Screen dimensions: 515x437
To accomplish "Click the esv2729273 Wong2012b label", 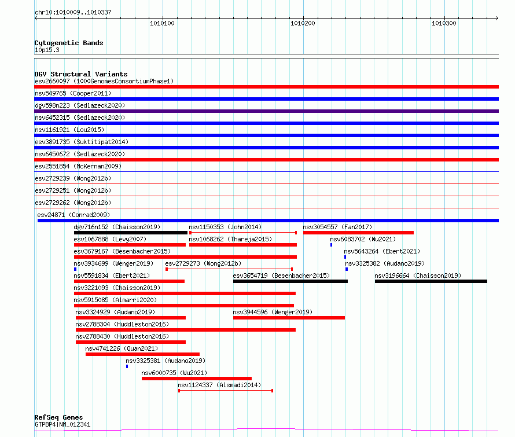I will click(203, 263).
